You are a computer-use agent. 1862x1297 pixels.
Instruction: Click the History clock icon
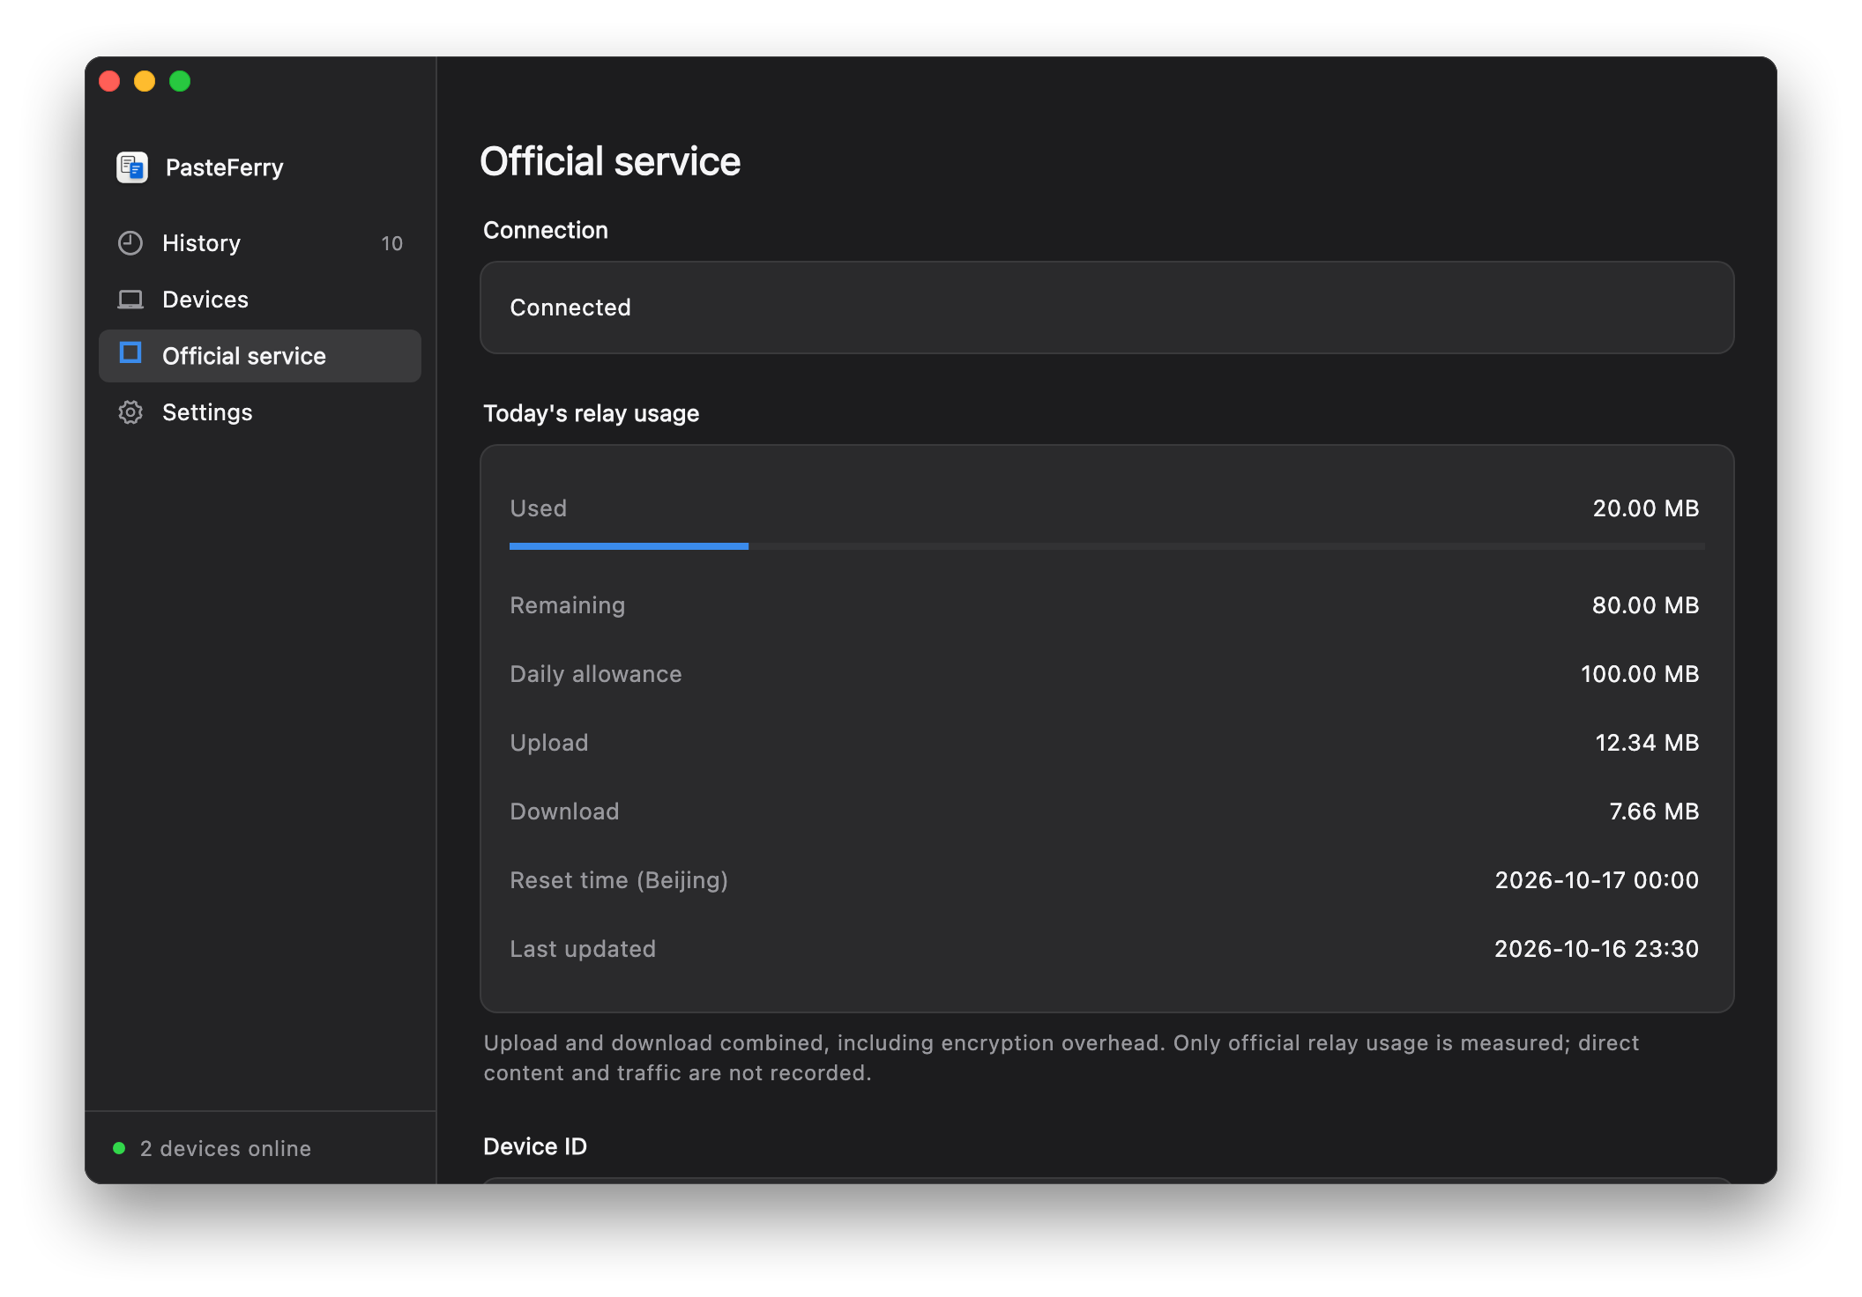[130, 243]
